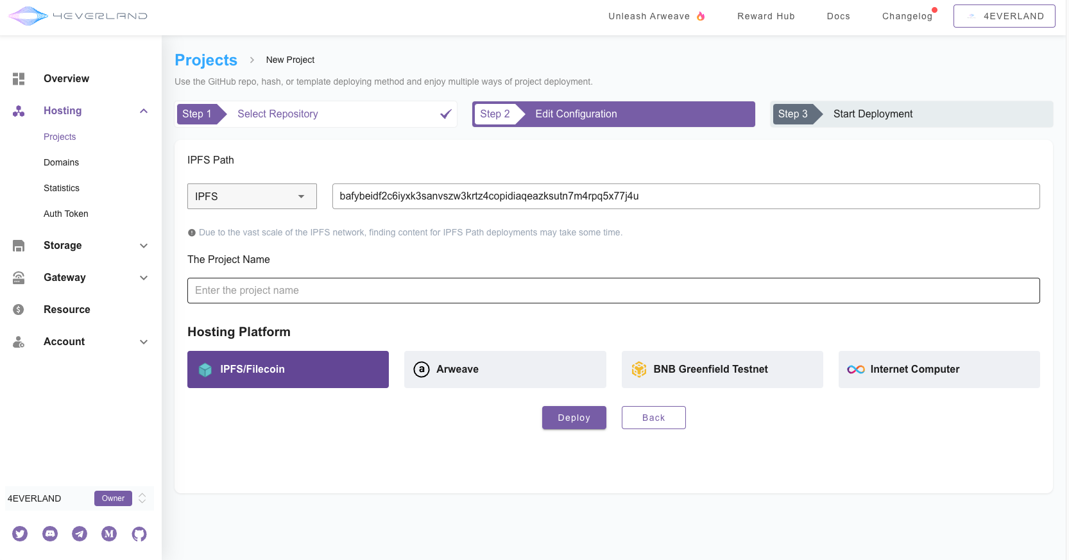Viewport: 1069px width, 560px height.
Task: Choose Internet Computer hosting platform
Action: 939,369
